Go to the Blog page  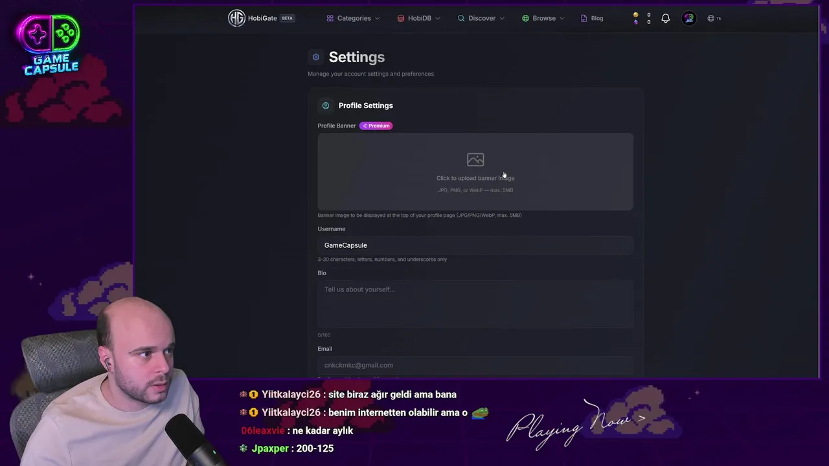[x=592, y=18]
